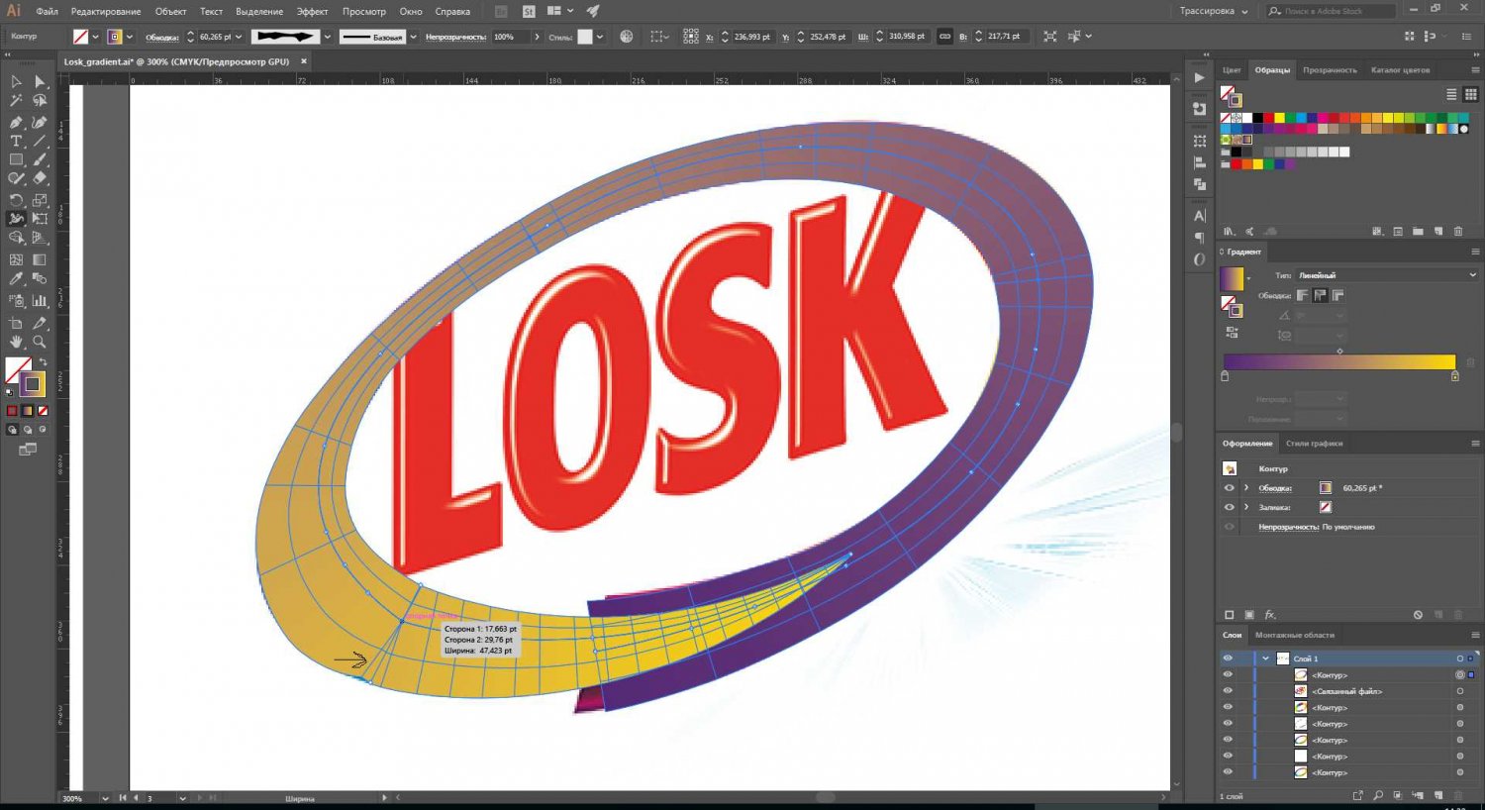
Task: Hide the Связанный файл sublayer
Action: [1228, 691]
